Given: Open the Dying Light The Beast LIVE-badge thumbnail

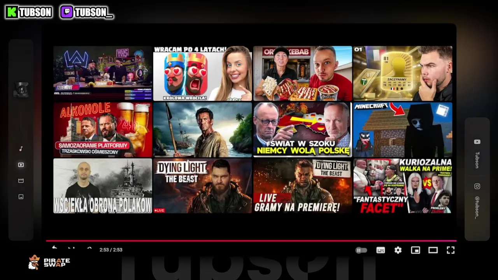Looking at the screenshot, I should point(202,186).
